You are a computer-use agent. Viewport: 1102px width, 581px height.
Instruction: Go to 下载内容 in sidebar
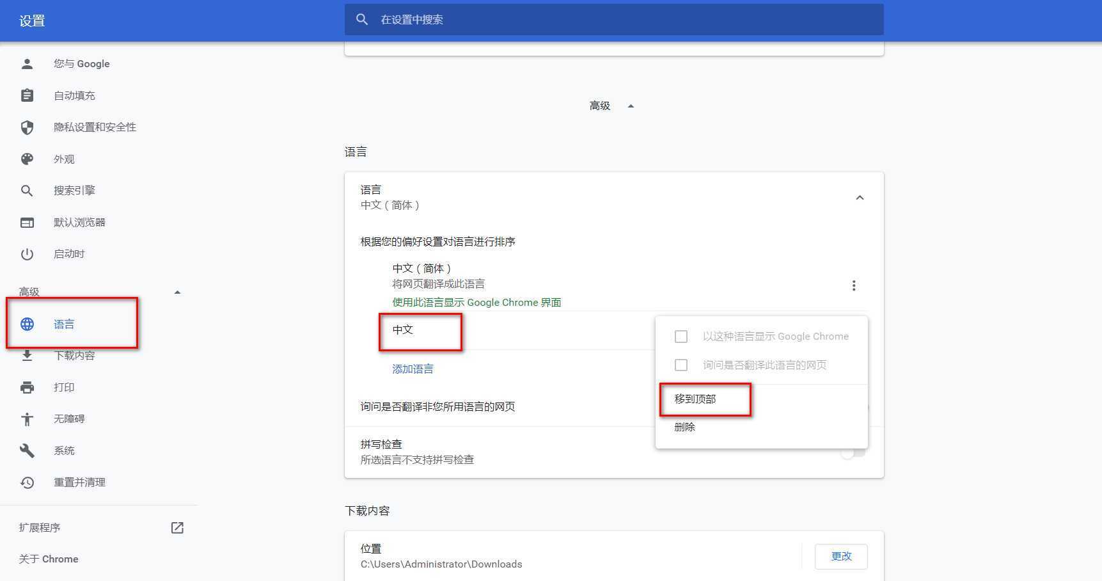74,356
